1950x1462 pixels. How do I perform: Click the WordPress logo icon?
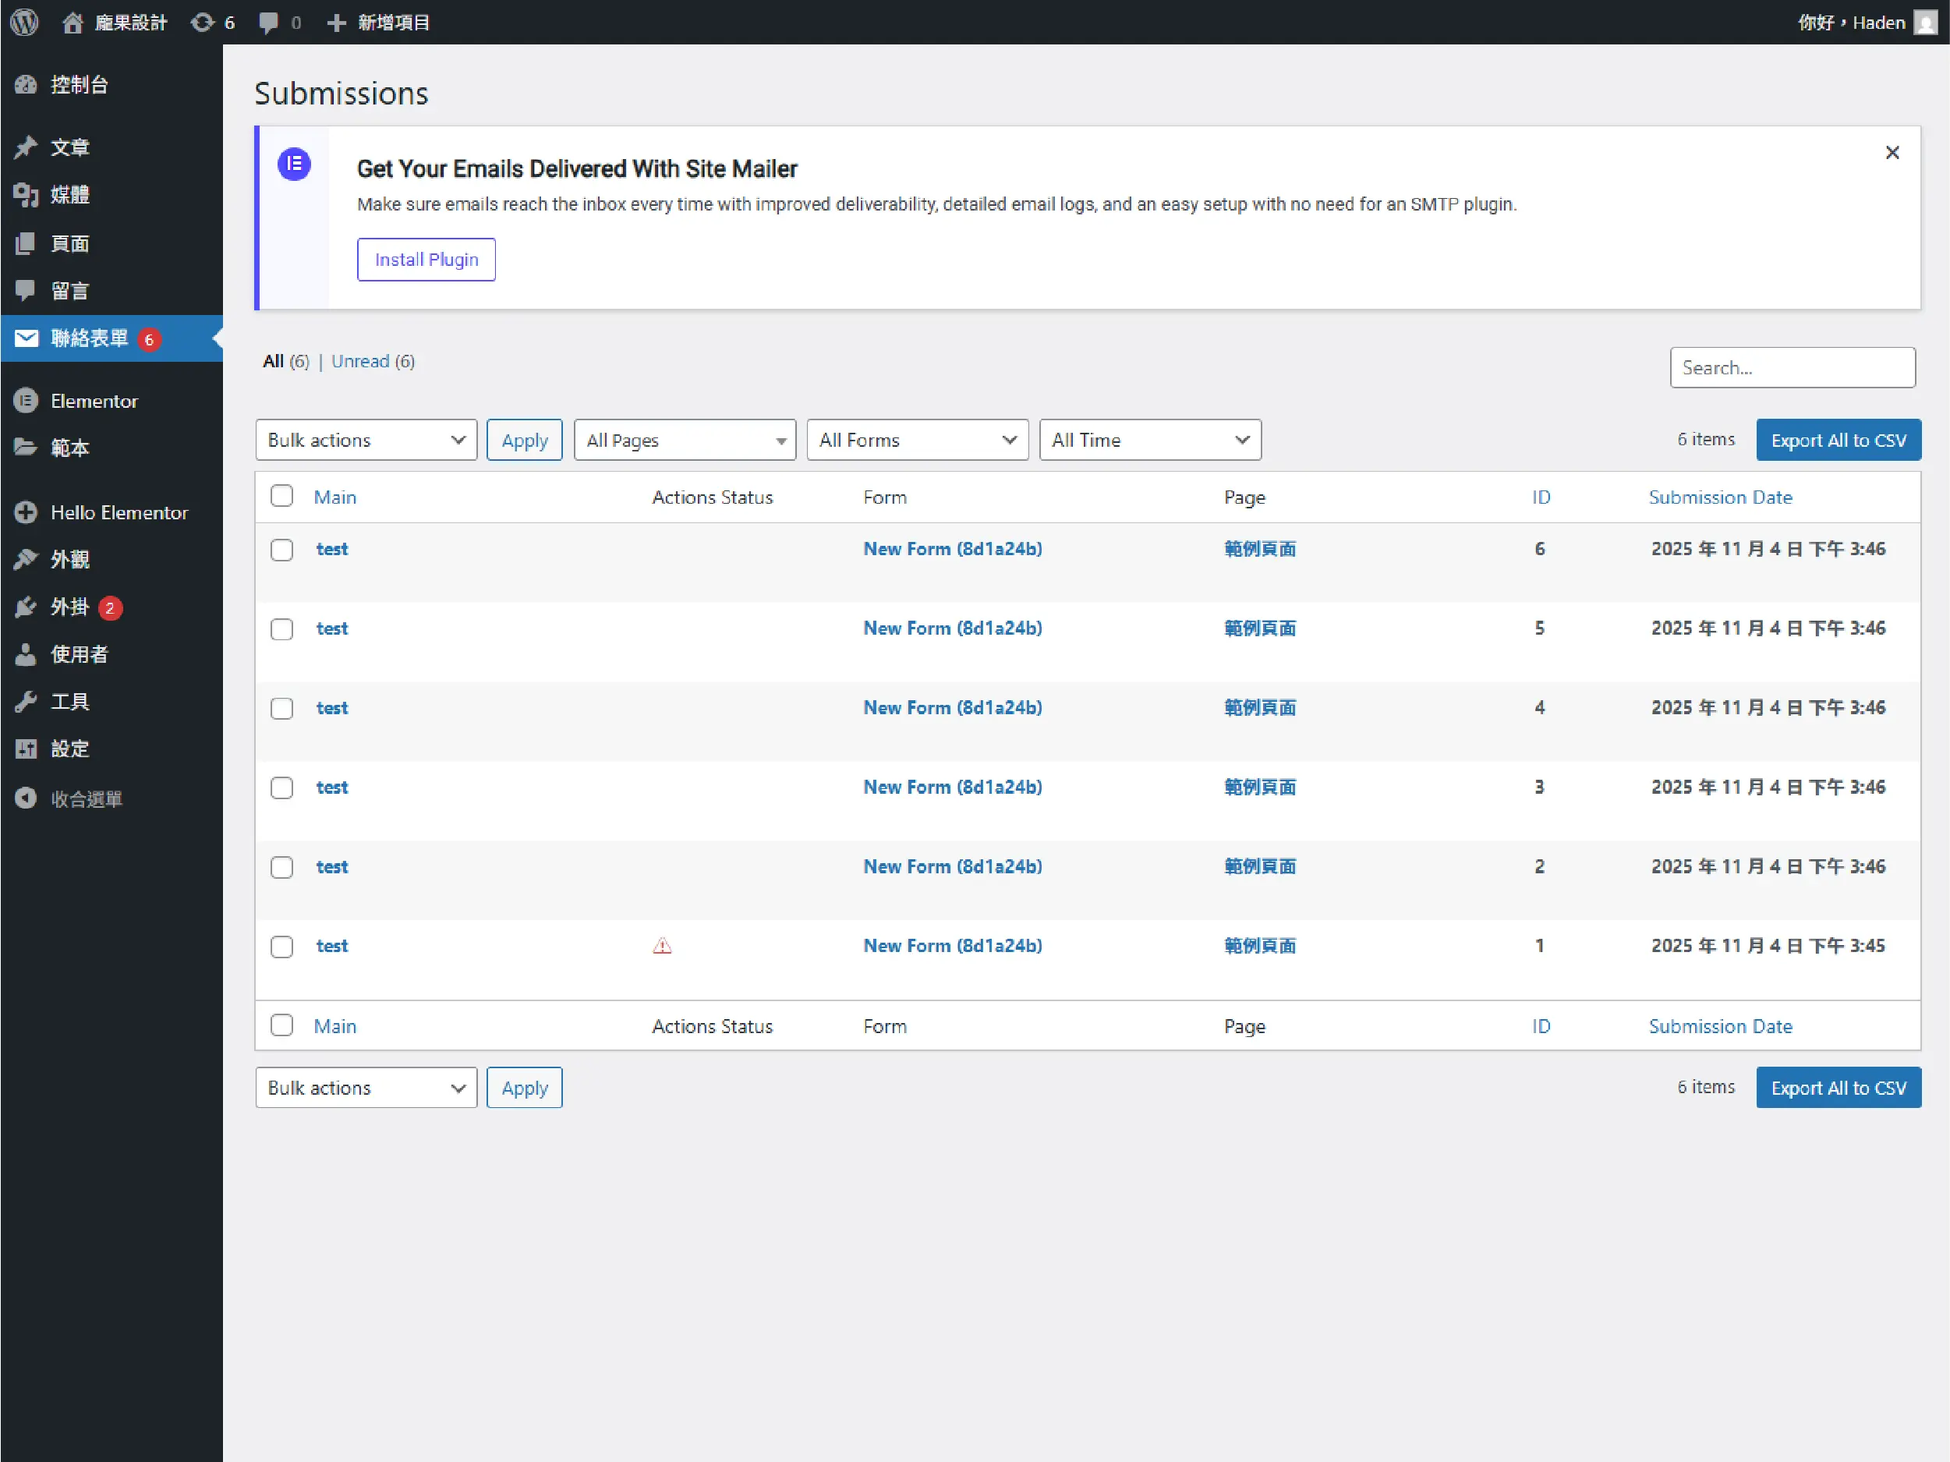tap(25, 22)
